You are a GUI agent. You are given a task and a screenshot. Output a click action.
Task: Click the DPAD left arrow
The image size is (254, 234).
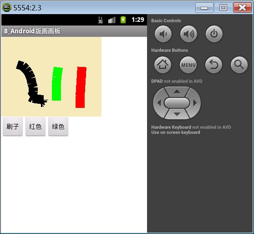click(159, 103)
